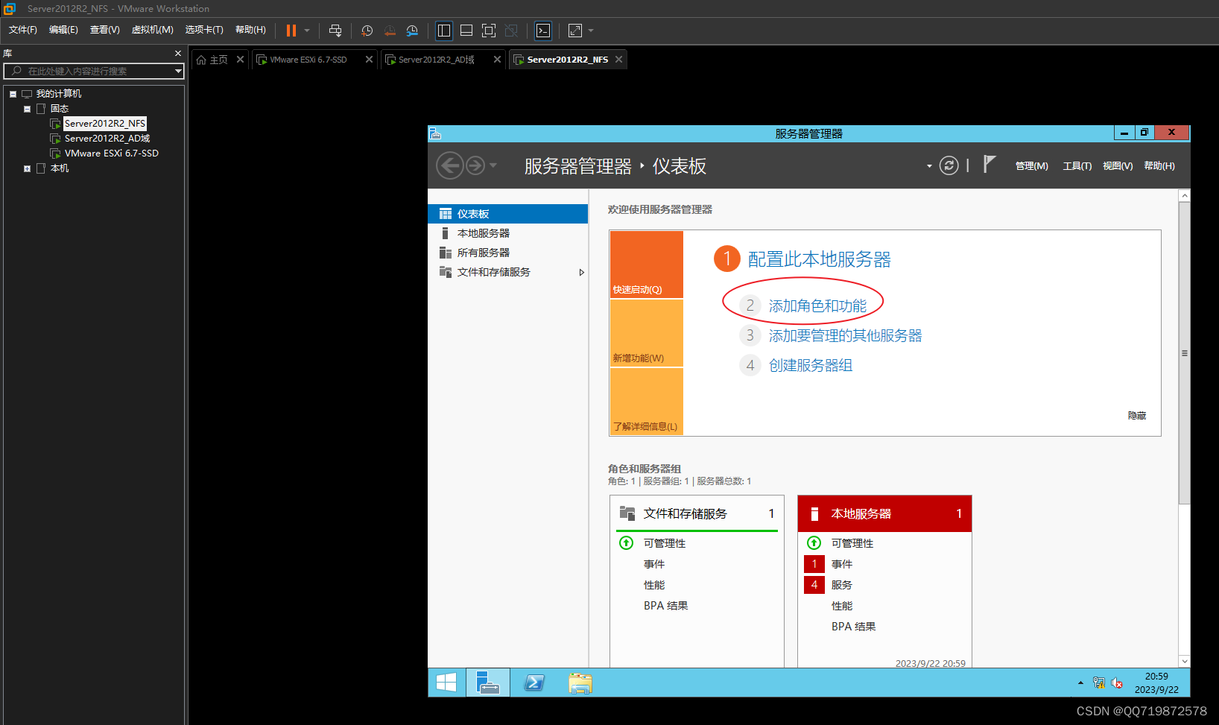1219x725 pixels.
Task: Click the 创建服务器组 link
Action: (x=811, y=366)
